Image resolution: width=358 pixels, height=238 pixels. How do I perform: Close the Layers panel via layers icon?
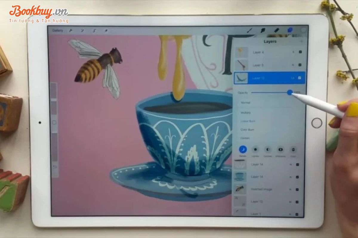pyautogui.click(x=290, y=30)
